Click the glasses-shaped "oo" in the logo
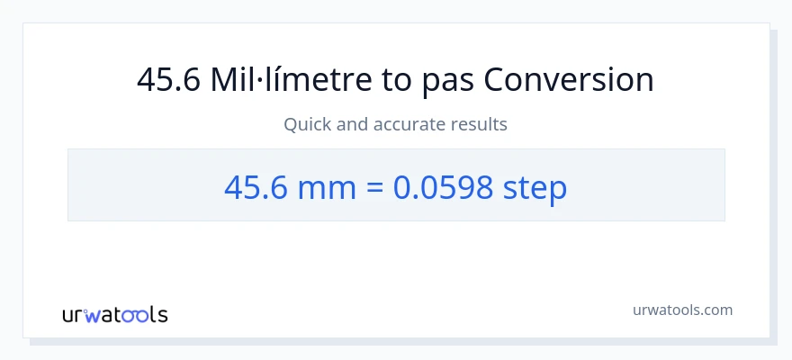 [135, 315]
